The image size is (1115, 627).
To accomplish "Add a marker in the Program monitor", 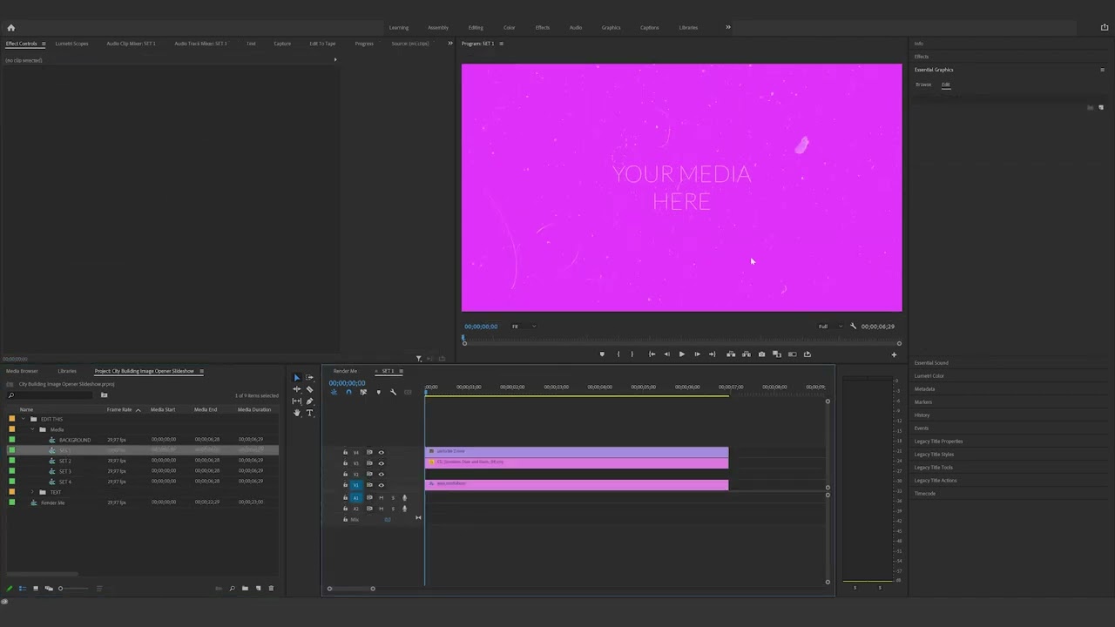I will point(601,354).
